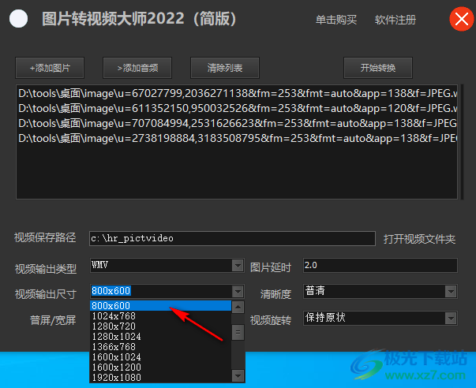Click the size list scroll-down arrow
476x388 pixels.
tap(238, 376)
